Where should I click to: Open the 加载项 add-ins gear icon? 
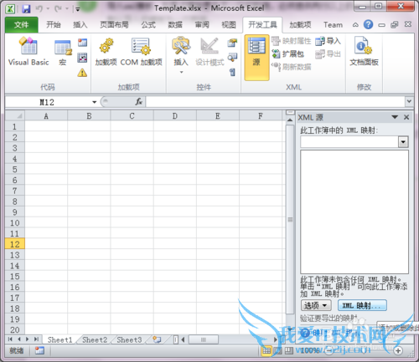coord(106,52)
